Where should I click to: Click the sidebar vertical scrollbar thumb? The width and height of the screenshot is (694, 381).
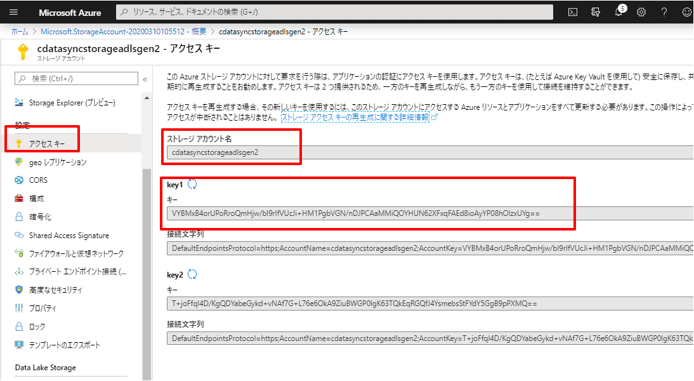pyautogui.click(x=147, y=274)
